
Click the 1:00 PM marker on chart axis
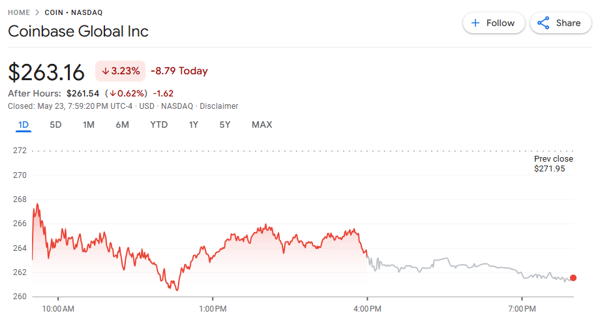point(212,308)
